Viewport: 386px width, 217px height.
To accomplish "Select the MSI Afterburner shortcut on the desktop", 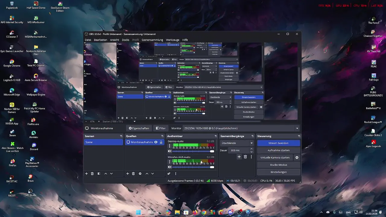I will [36, 20].
